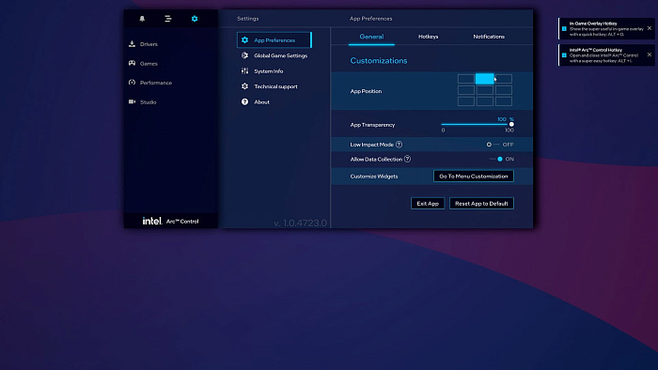The height and width of the screenshot is (370, 658).
Task: Click the Studio camera icon
Action: (x=132, y=101)
